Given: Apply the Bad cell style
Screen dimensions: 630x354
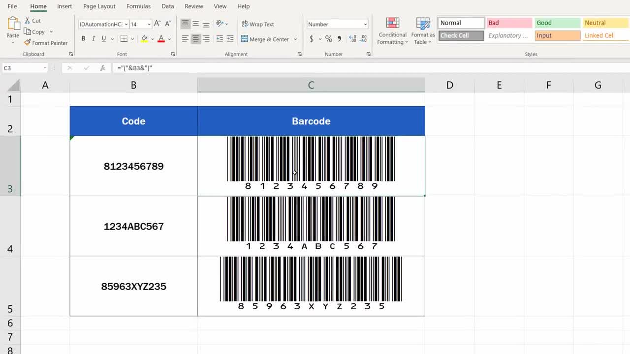Looking at the screenshot, I should pos(509,23).
